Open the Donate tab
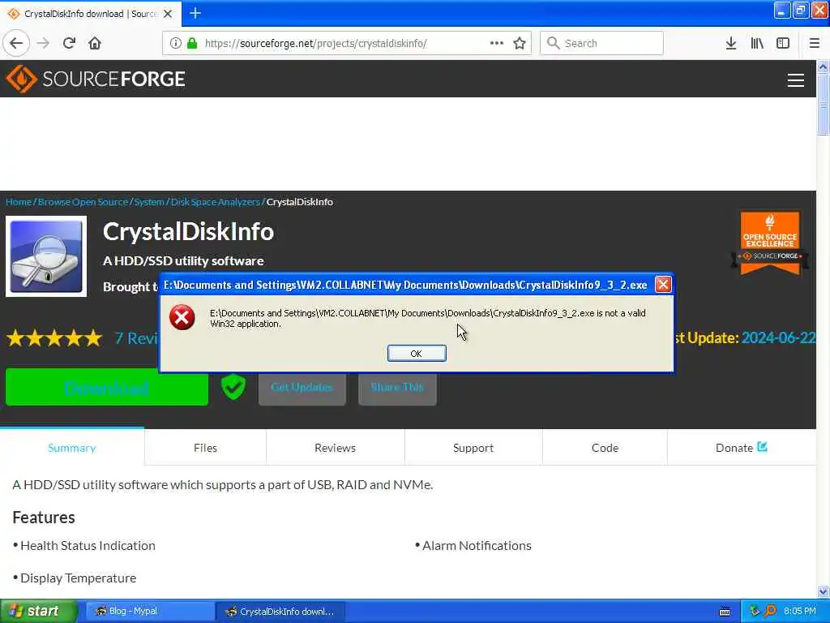830x623 pixels. point(741,448)
